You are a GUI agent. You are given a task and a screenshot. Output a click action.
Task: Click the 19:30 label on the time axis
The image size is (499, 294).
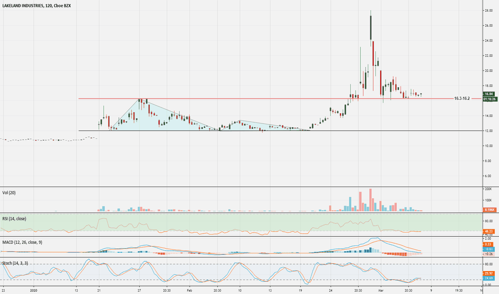tap(459, 290)
